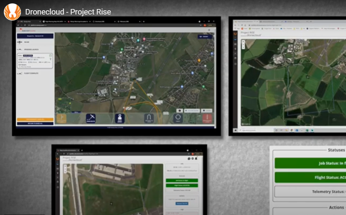Open the orange channel avatar beside the video title

coord(12,12)
